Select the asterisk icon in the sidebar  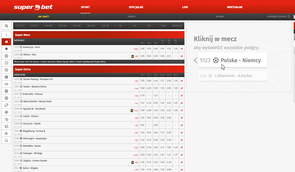(x=6, y=49)
